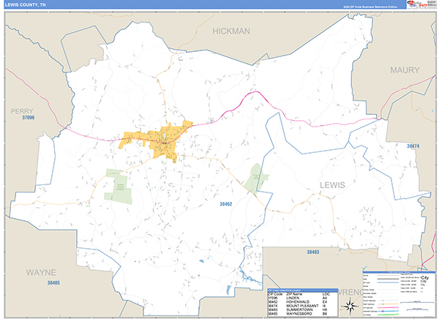439x319 pixels.
Task: Click the "LEWIS COUNTY, TN" map title
Action: tap(25, 5)
